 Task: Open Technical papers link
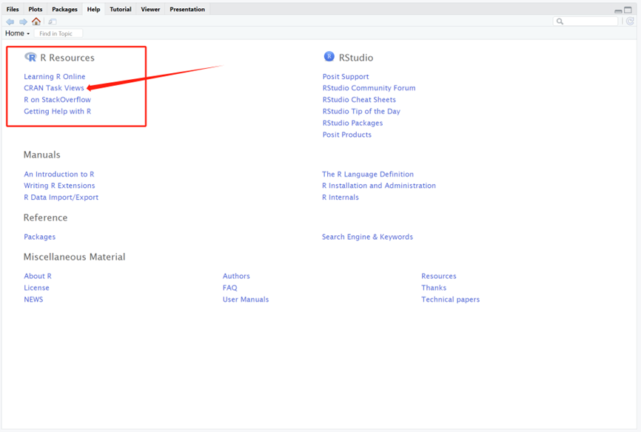pos(450,300)
